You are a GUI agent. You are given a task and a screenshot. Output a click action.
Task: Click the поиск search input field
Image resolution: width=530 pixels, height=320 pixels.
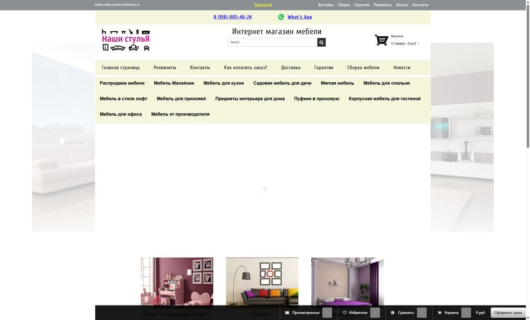(x=273, y=42)
